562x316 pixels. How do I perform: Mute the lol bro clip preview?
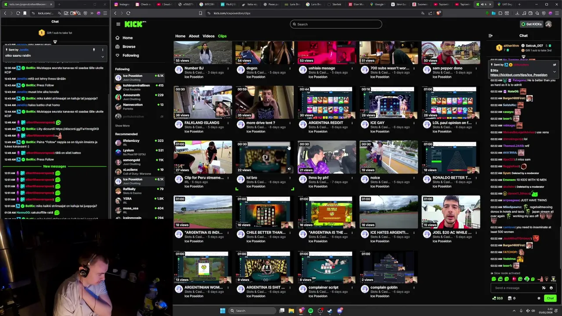[289, 169]
